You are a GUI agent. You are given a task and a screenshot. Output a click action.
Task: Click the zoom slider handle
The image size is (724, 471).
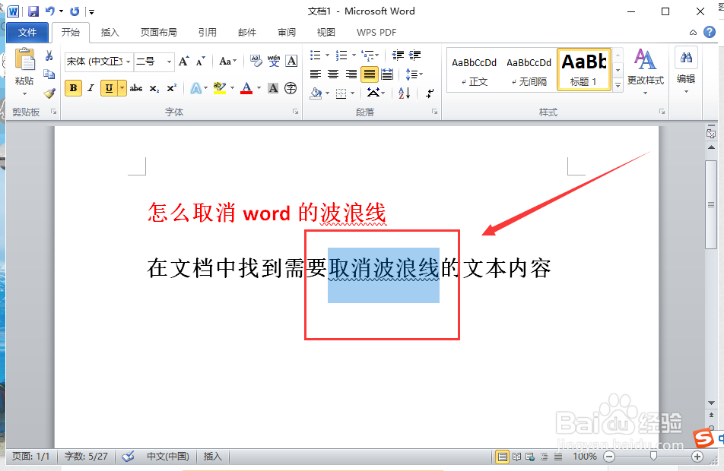[x=653, y=457]
